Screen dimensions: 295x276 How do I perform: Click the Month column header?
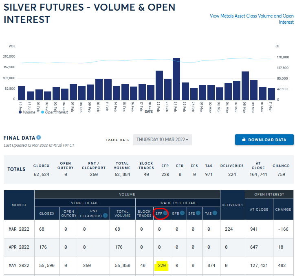point(19,205)
